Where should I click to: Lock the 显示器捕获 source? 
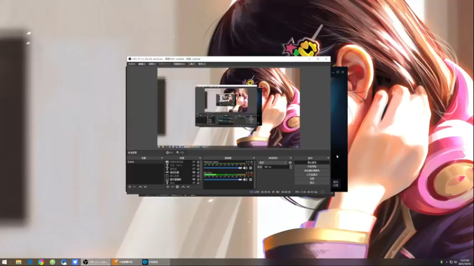[x=198, y=180]
